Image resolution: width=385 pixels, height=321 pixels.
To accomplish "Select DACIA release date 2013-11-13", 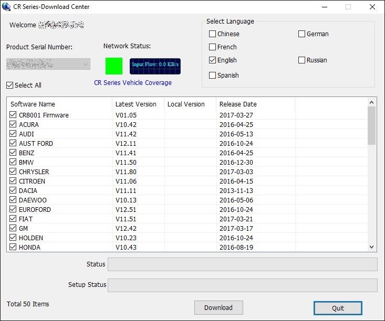I will point(236,190).
